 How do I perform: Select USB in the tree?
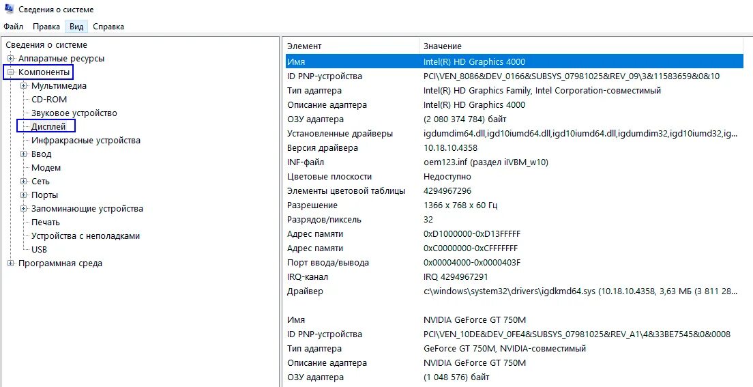[x=39, y=250]
